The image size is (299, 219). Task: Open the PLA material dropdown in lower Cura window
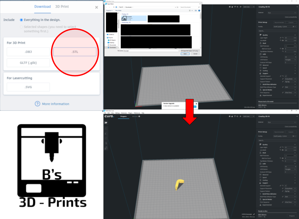tap(283, 122)
